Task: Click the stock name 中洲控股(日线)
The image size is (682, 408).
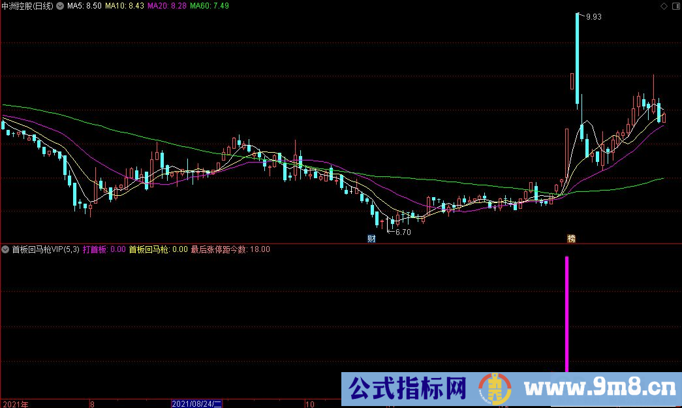Action: [27, 6]
